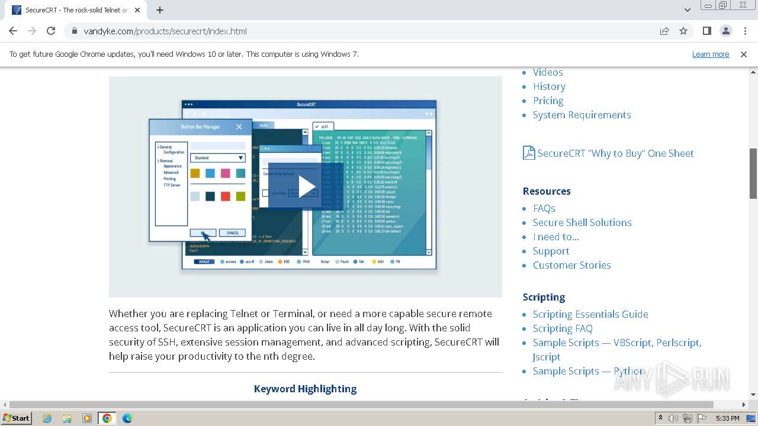Click the vertical scrollbar thumb
758x426 pixels.
click(753, 173)
